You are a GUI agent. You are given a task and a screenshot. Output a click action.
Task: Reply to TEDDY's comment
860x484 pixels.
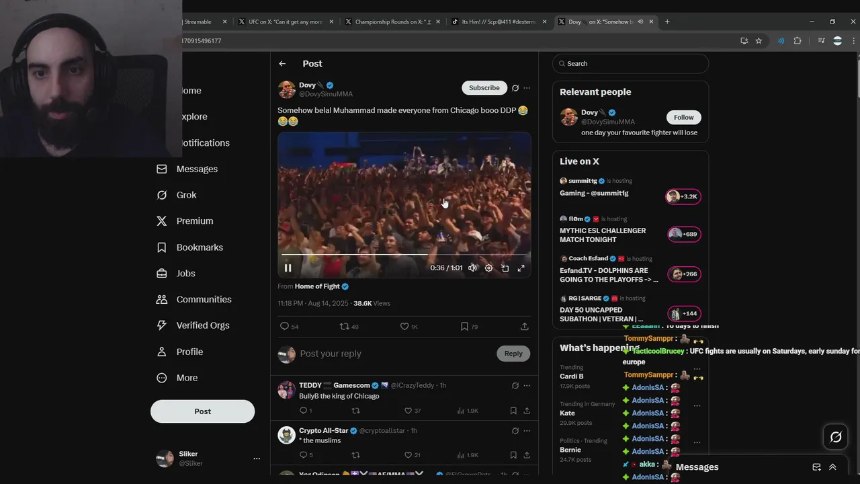(x=305, y=411)
